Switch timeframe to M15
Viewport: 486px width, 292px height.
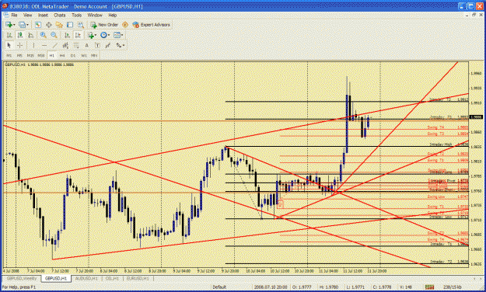30,55
